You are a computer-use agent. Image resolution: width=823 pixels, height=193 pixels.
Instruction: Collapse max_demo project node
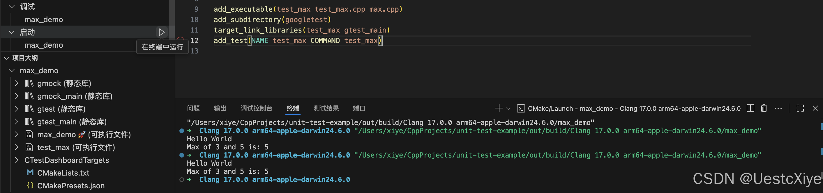pyautogui.click(x=12, y=71)
